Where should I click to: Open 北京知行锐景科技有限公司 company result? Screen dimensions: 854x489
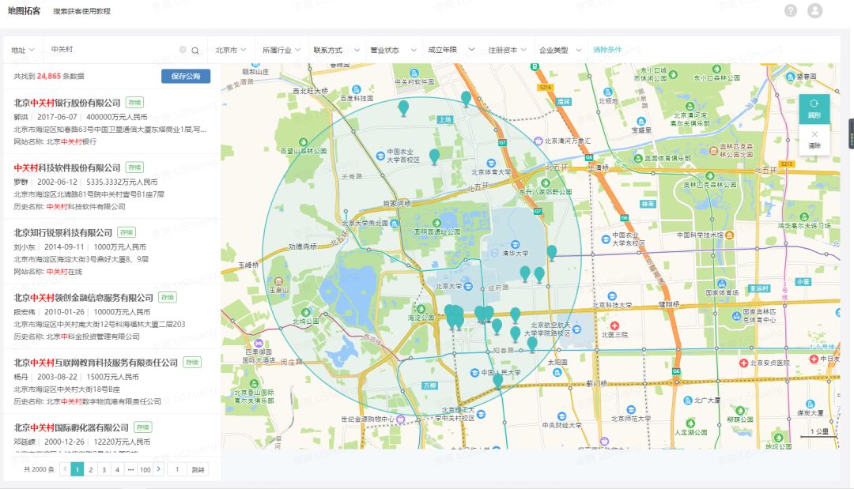(x=63, y=232)
